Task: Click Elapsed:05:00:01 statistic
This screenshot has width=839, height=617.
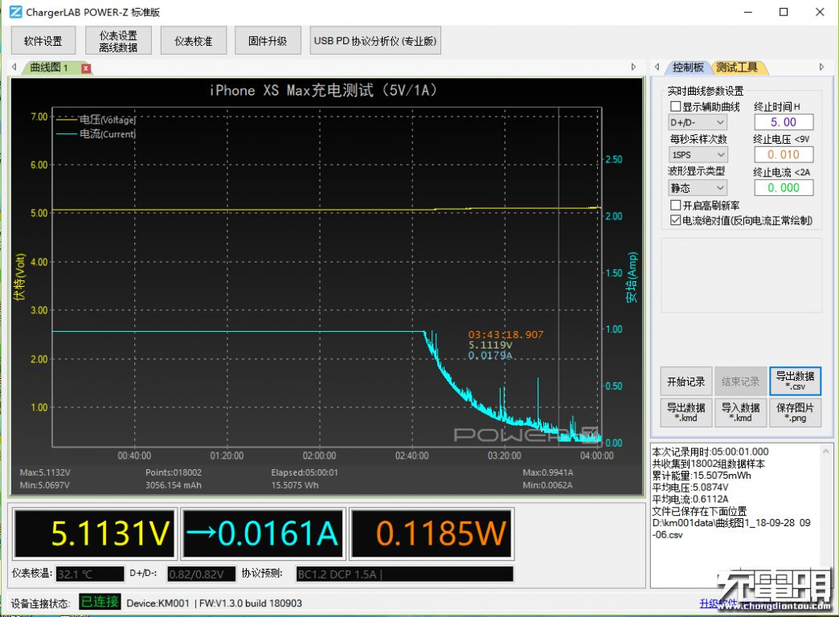Action: [x=305, y=472]
